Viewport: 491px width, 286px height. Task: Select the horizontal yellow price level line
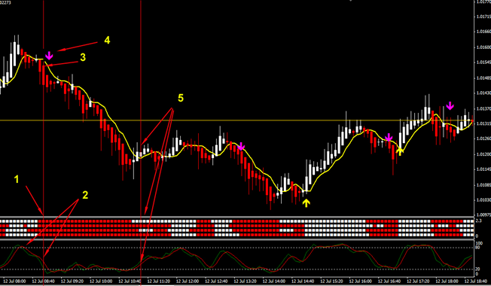(236, 120)
